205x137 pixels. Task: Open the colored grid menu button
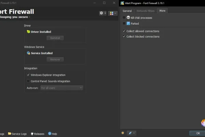click(x=113, y=13)
